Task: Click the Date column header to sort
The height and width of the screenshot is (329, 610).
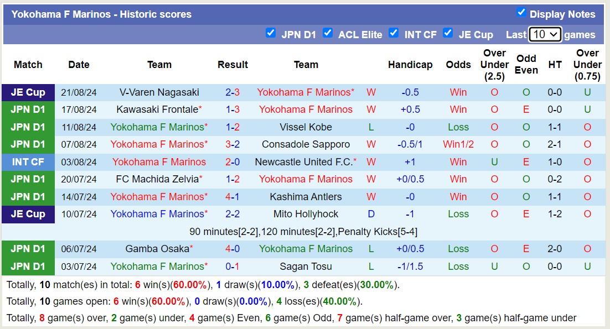Action: 79,65
